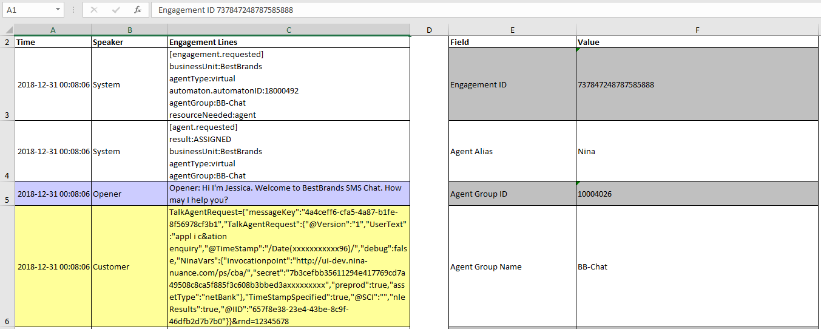Select row 5 header
This screenshot has height=329, width=821.
tap(7, 194)
